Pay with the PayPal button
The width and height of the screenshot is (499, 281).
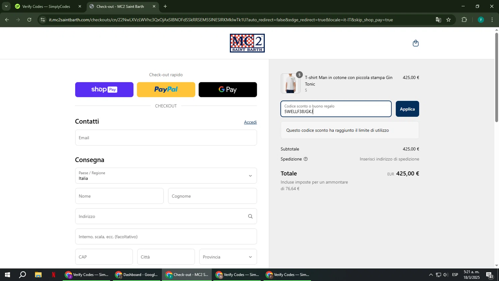point(166,90)
